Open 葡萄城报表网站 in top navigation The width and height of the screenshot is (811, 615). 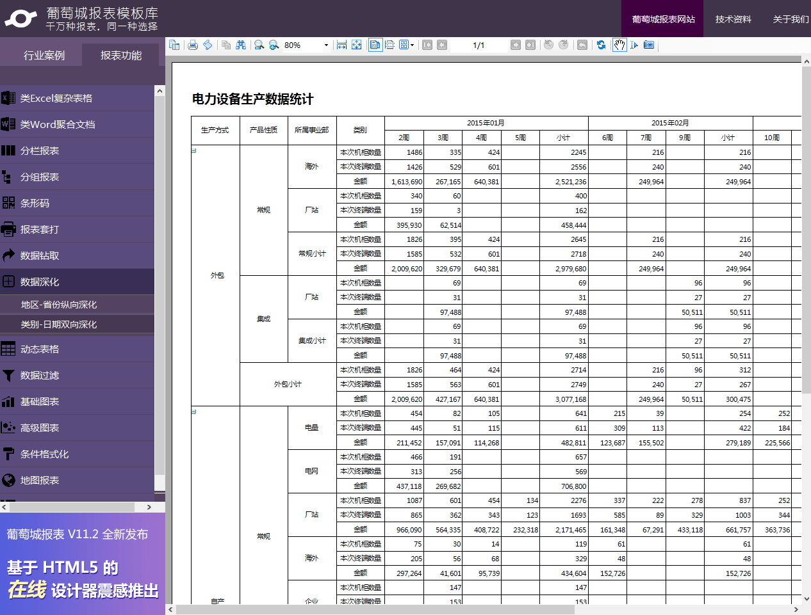(663, 19)
